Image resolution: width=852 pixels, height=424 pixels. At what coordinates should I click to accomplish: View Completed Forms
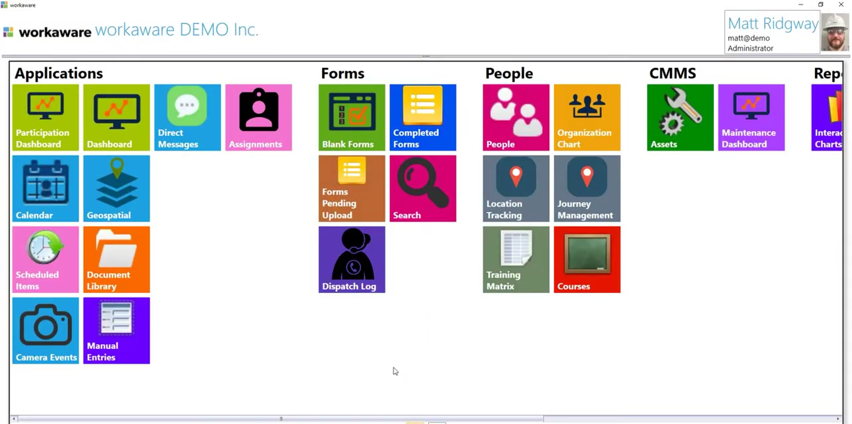coord(423,118)
